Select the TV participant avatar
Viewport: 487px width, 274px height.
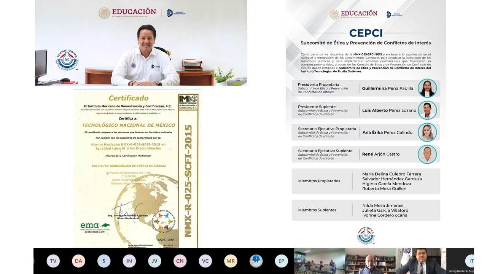53,261
